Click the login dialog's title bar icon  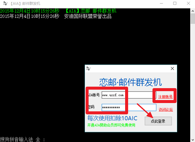[x=88, y=68]
